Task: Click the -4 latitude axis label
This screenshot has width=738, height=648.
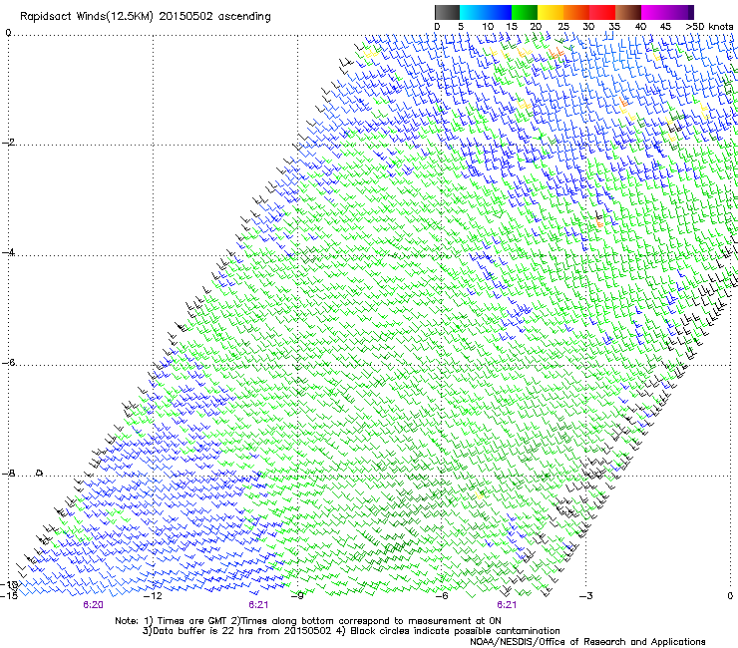Action: click(x=8, y=252)
